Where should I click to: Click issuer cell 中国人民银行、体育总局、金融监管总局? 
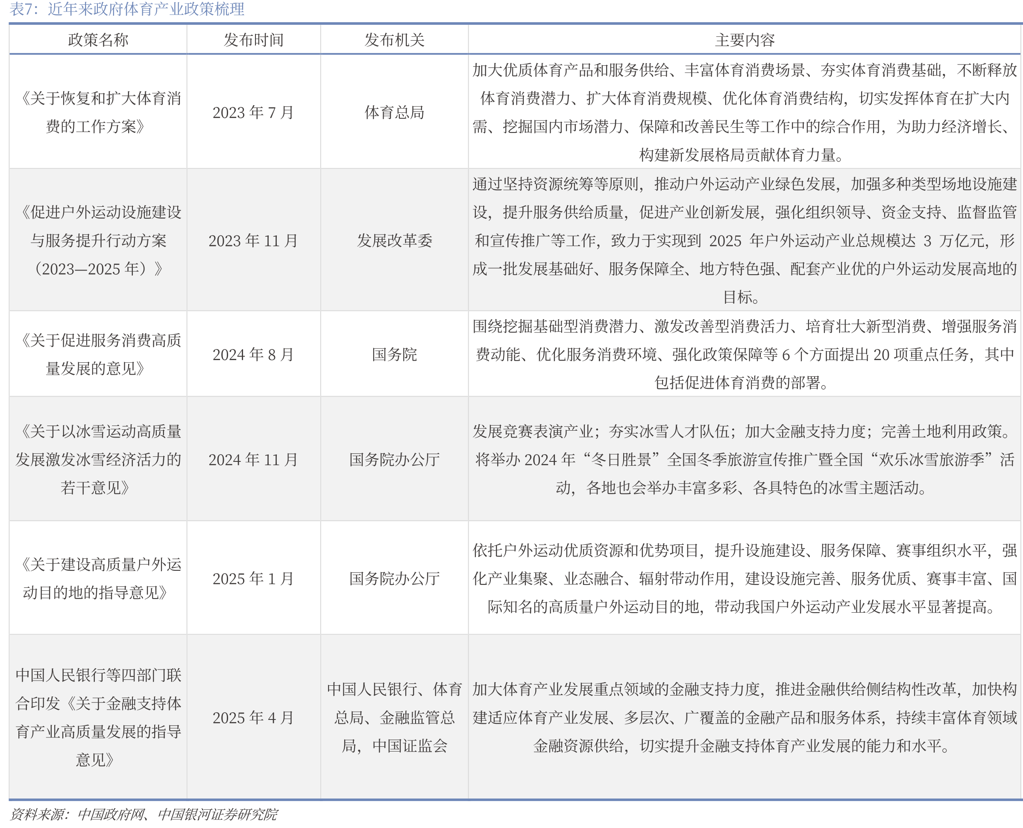(x=394, y=717)
